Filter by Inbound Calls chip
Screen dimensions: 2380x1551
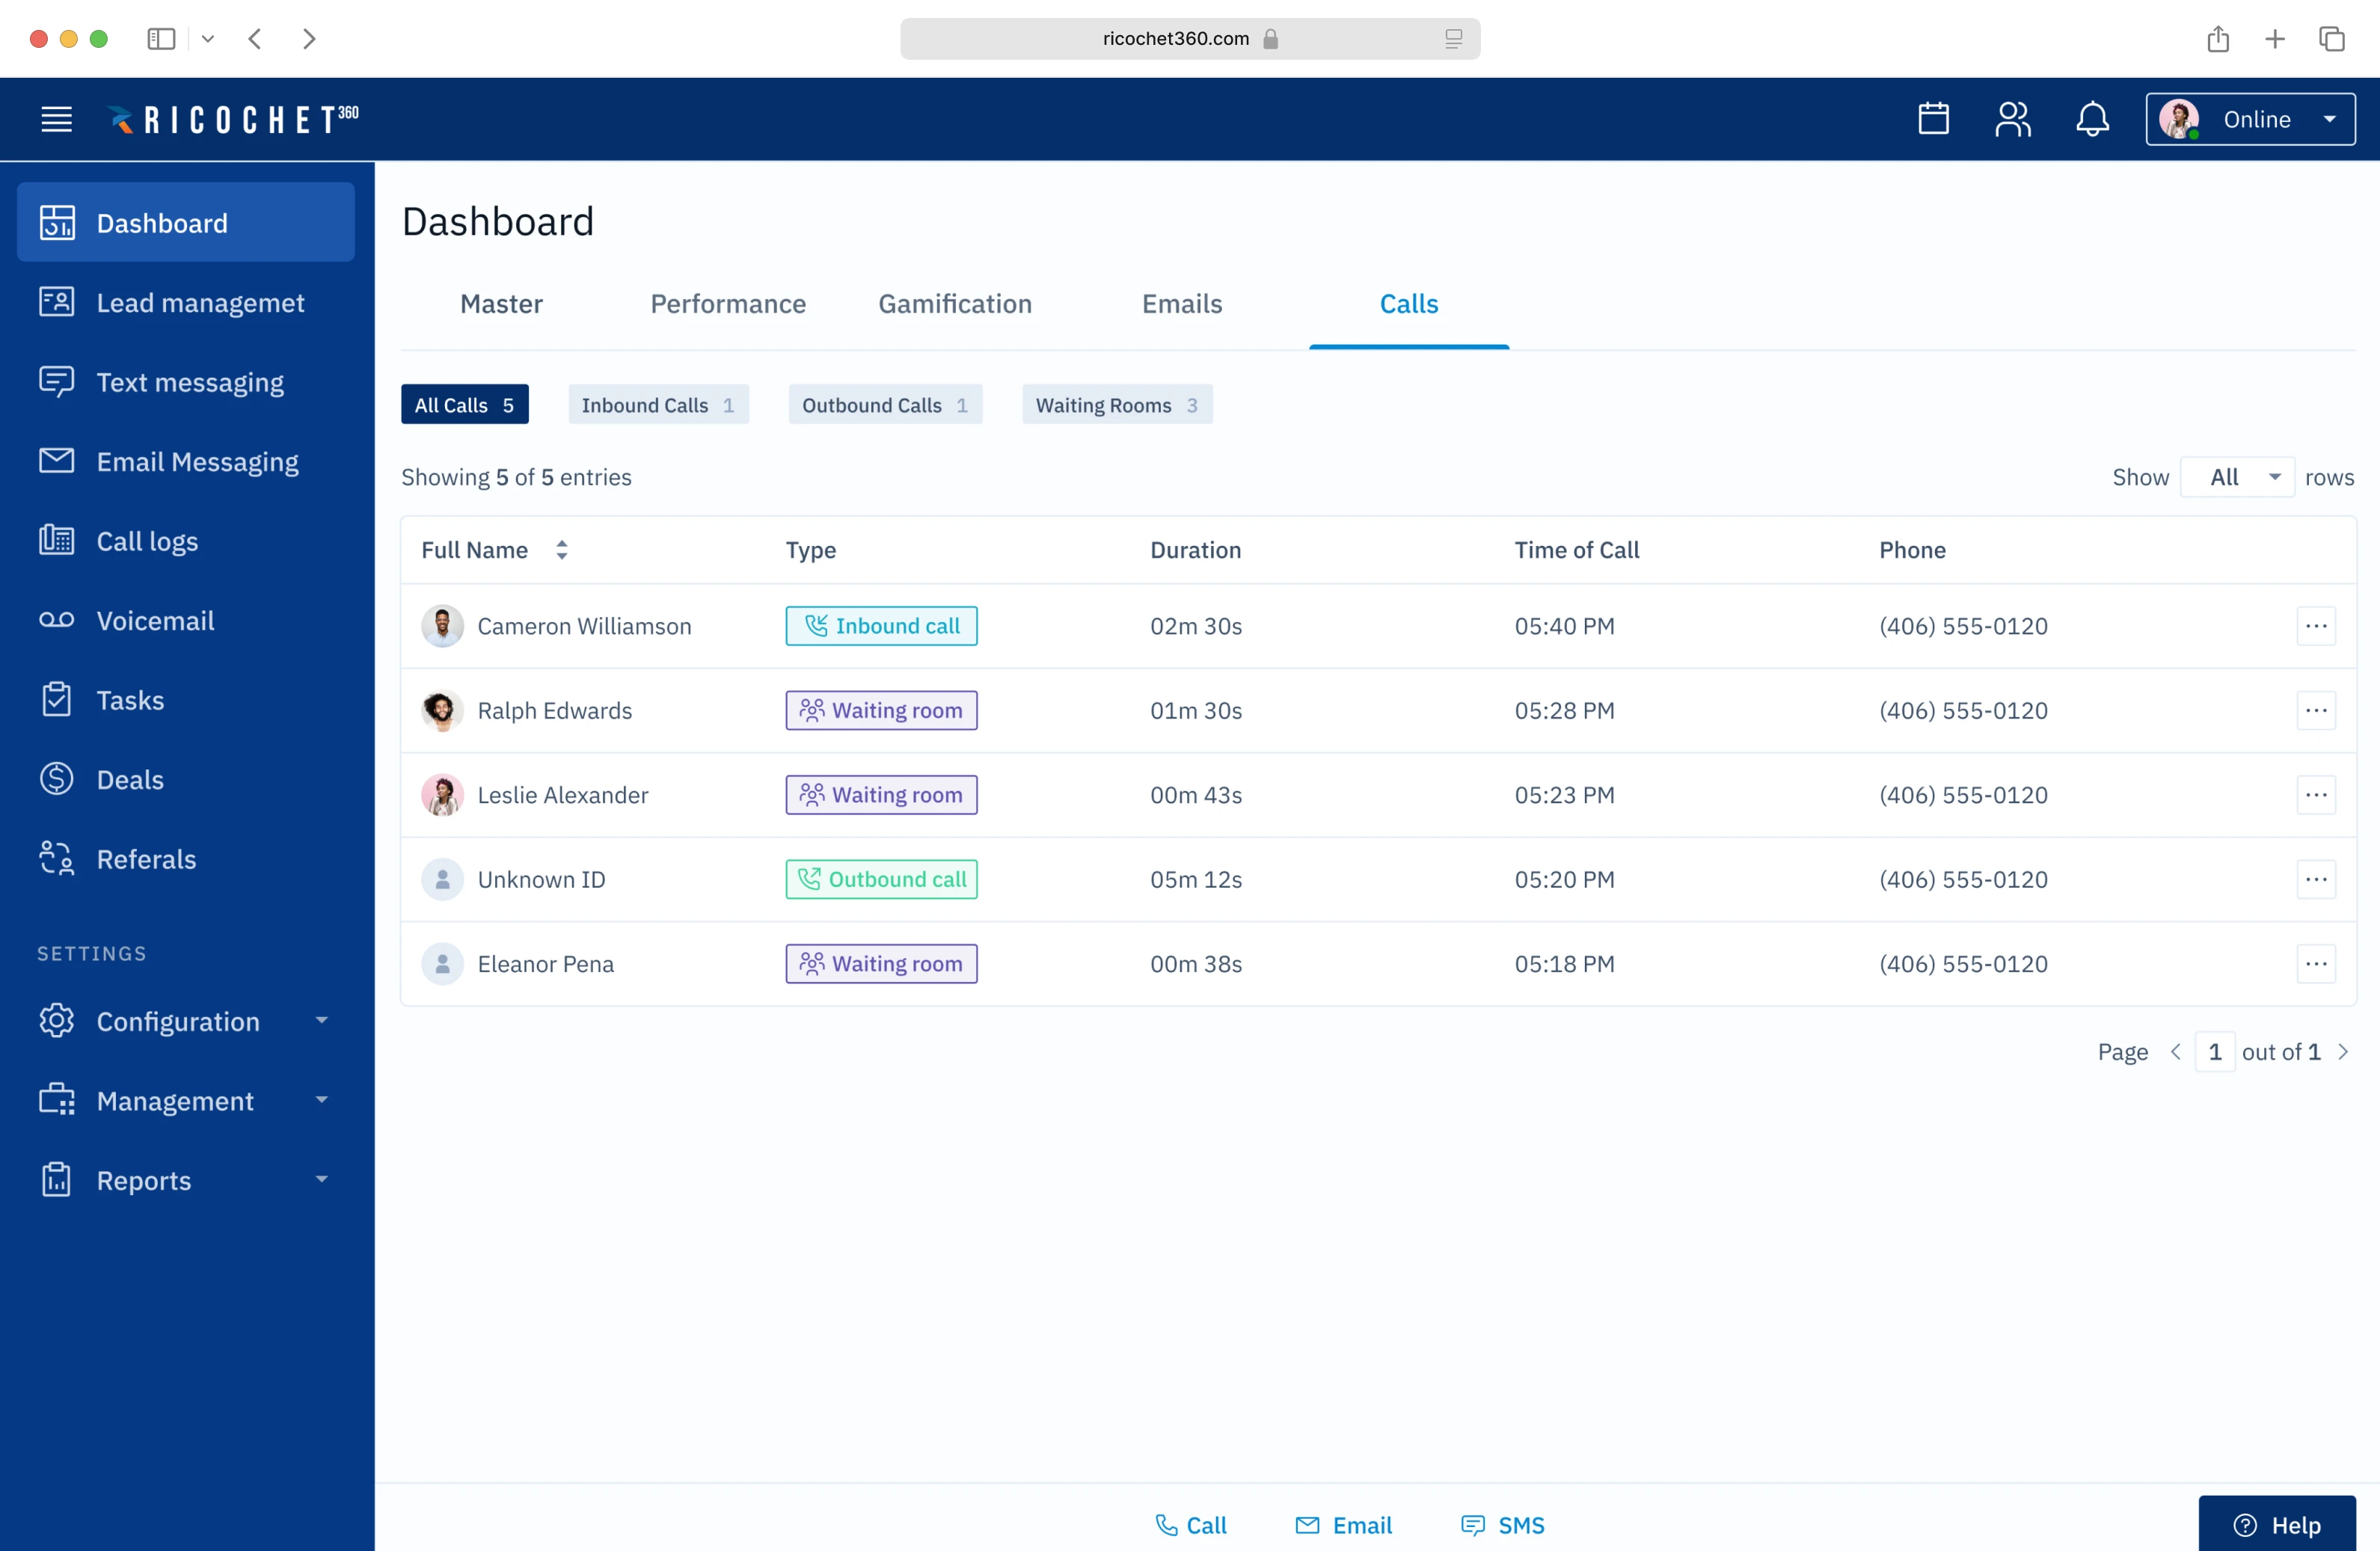click(x=657, y=405)
